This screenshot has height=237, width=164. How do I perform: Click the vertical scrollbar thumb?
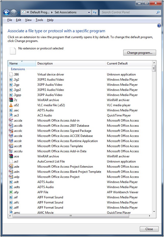click(154, 69)
